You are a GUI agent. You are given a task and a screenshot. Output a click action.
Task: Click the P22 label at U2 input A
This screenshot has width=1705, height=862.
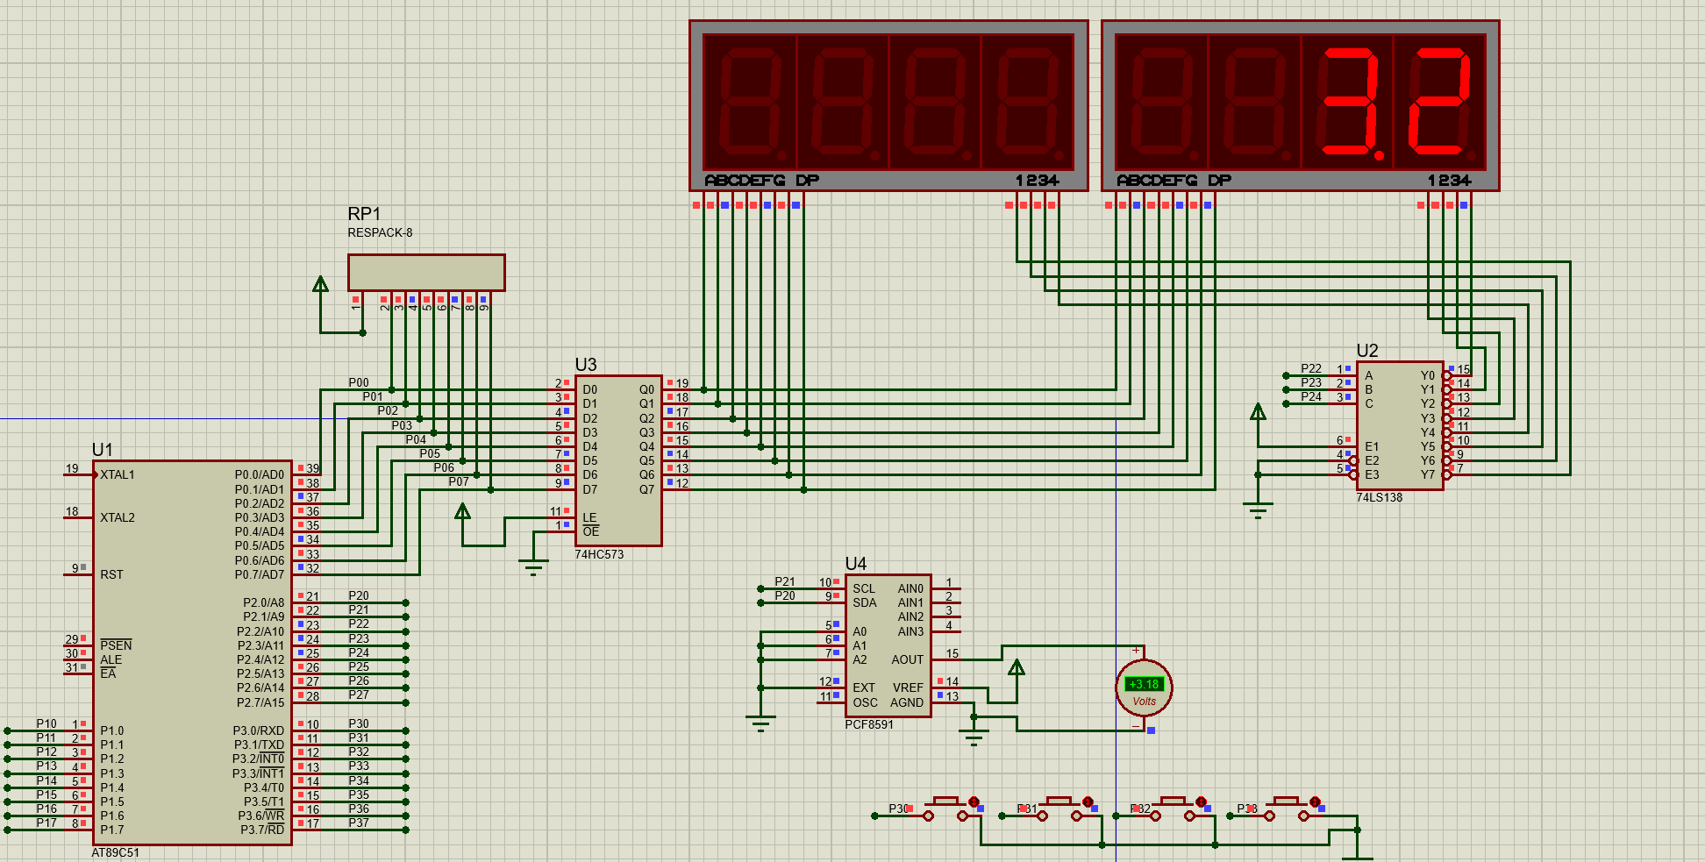point(1311,368)
